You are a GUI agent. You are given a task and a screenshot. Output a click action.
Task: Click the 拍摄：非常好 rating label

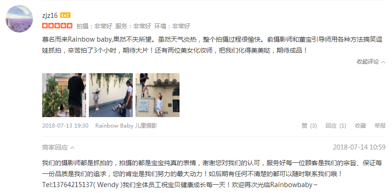click(x=94, y=26)
